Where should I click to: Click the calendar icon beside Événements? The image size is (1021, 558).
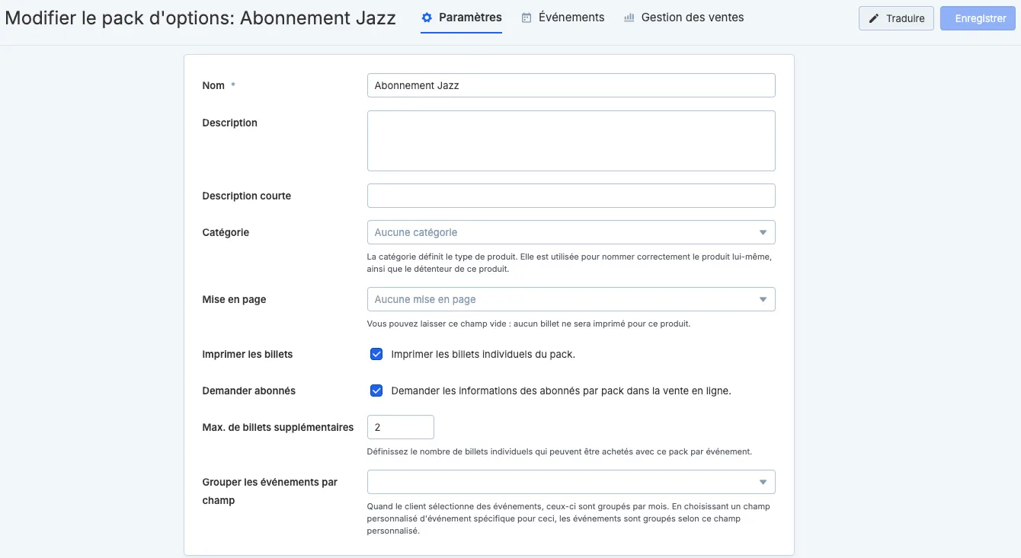point(527,18)
